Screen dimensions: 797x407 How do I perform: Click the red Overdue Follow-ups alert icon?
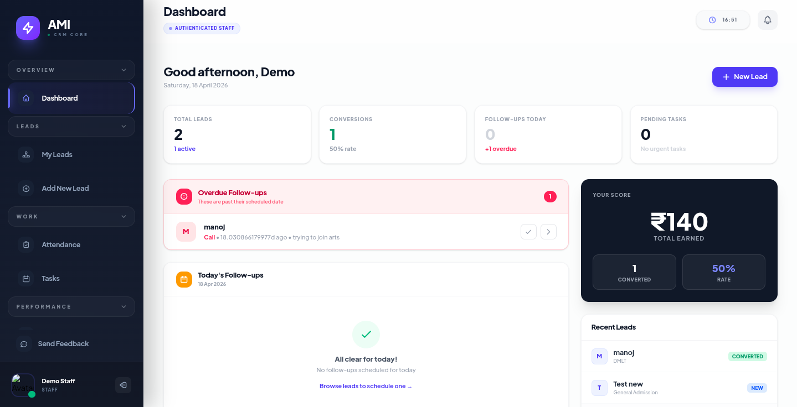[x=184, y=196]
